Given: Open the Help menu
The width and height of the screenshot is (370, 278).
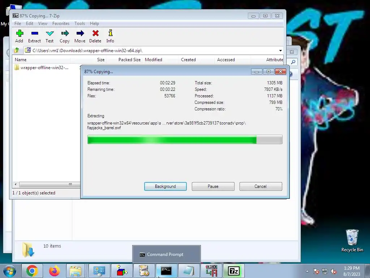Looking at the screenshot, I should [94, 24].
